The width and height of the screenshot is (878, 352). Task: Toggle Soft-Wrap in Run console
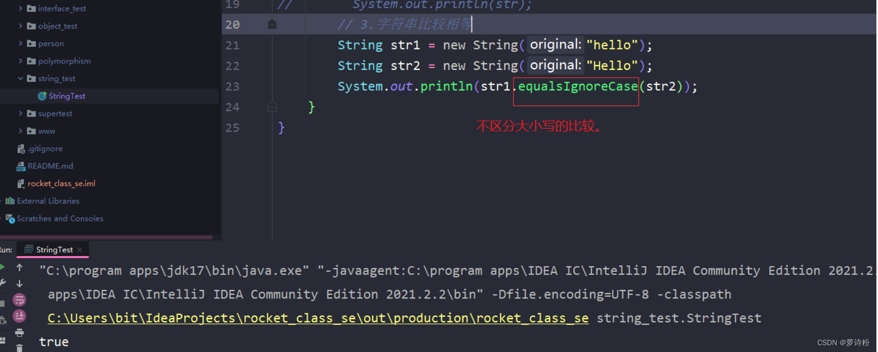point(19,300)
